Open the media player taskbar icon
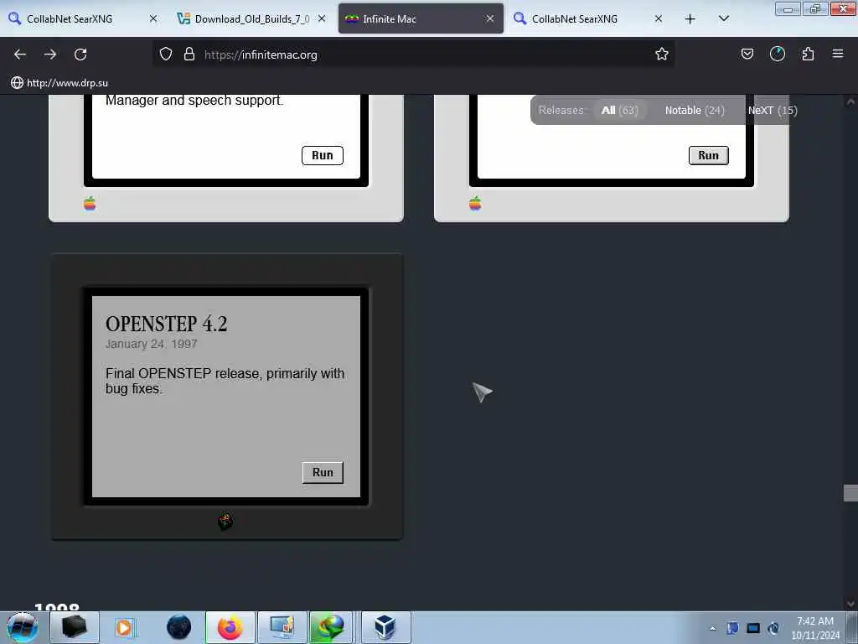The image size is (858, 644). (124, 627)
